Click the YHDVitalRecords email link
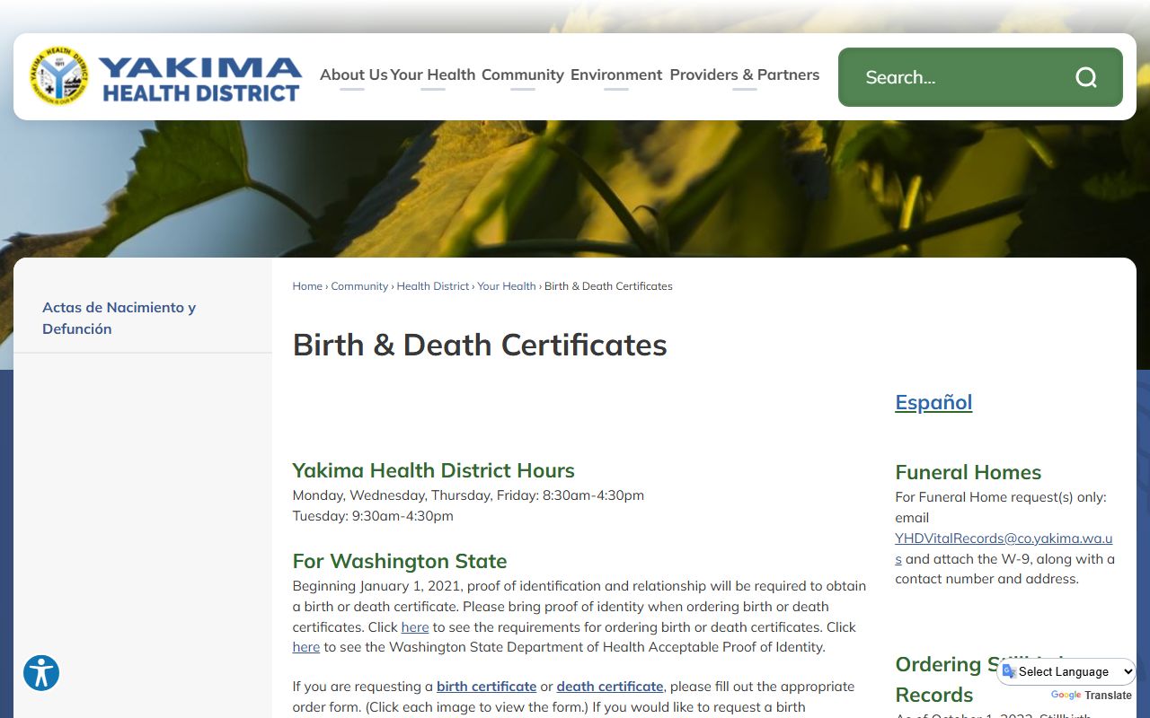This screenshot has height=718, width=1150. click(x=1004, y=548)
